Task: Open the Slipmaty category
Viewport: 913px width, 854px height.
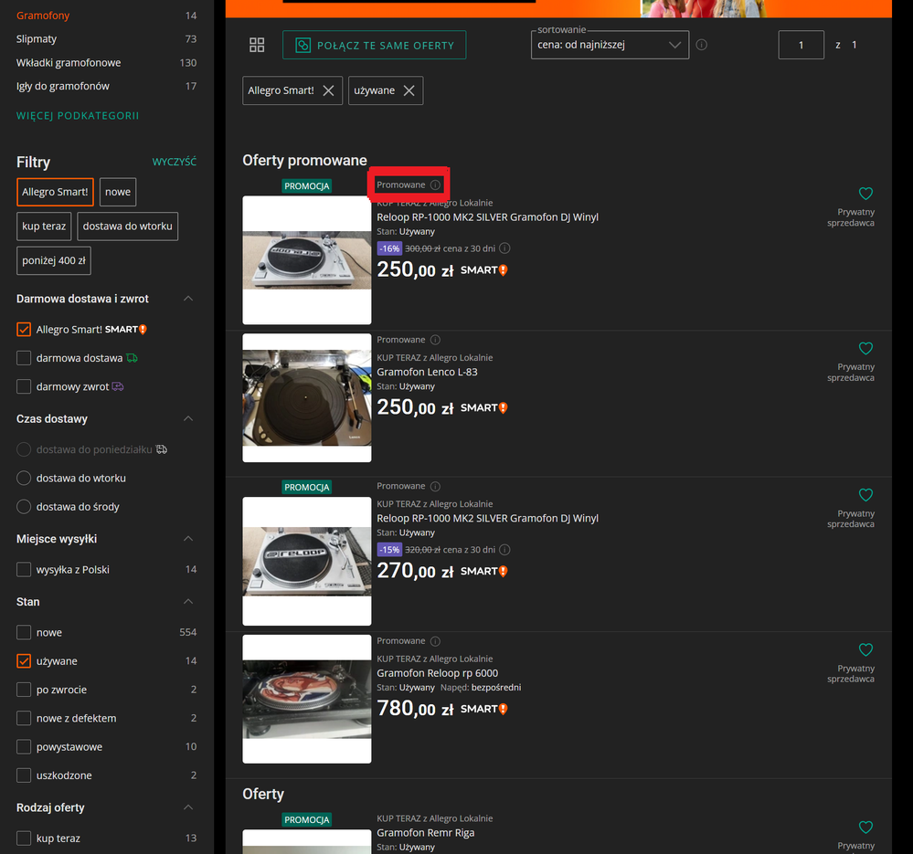Action: point(37,39)
